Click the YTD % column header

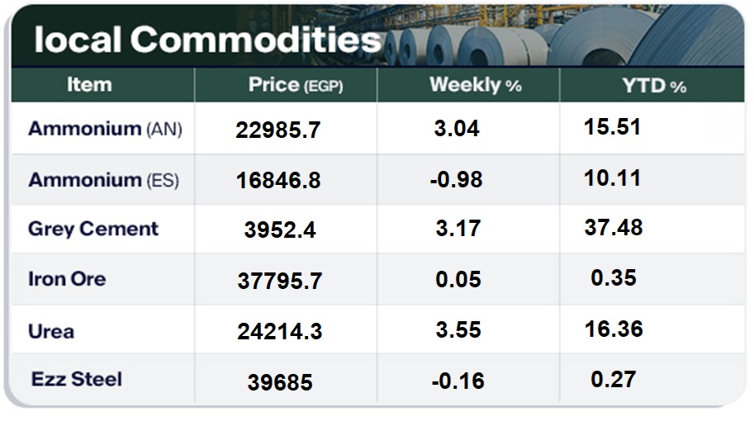click(x=654, y=85)
